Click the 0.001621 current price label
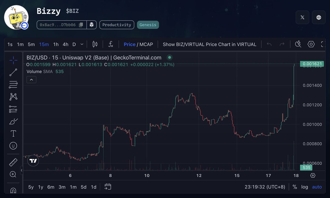 coord(312,64)
